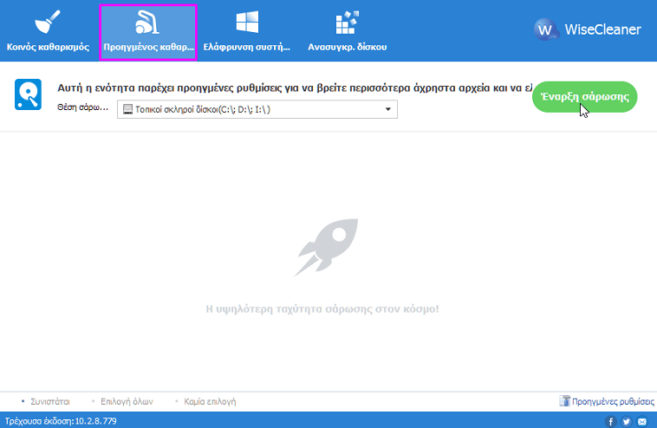Viewport: 657px width, 428px height.
Task: Open the Ανασυγκρ. δίσκου tab
Action: [x=347, y=31]
